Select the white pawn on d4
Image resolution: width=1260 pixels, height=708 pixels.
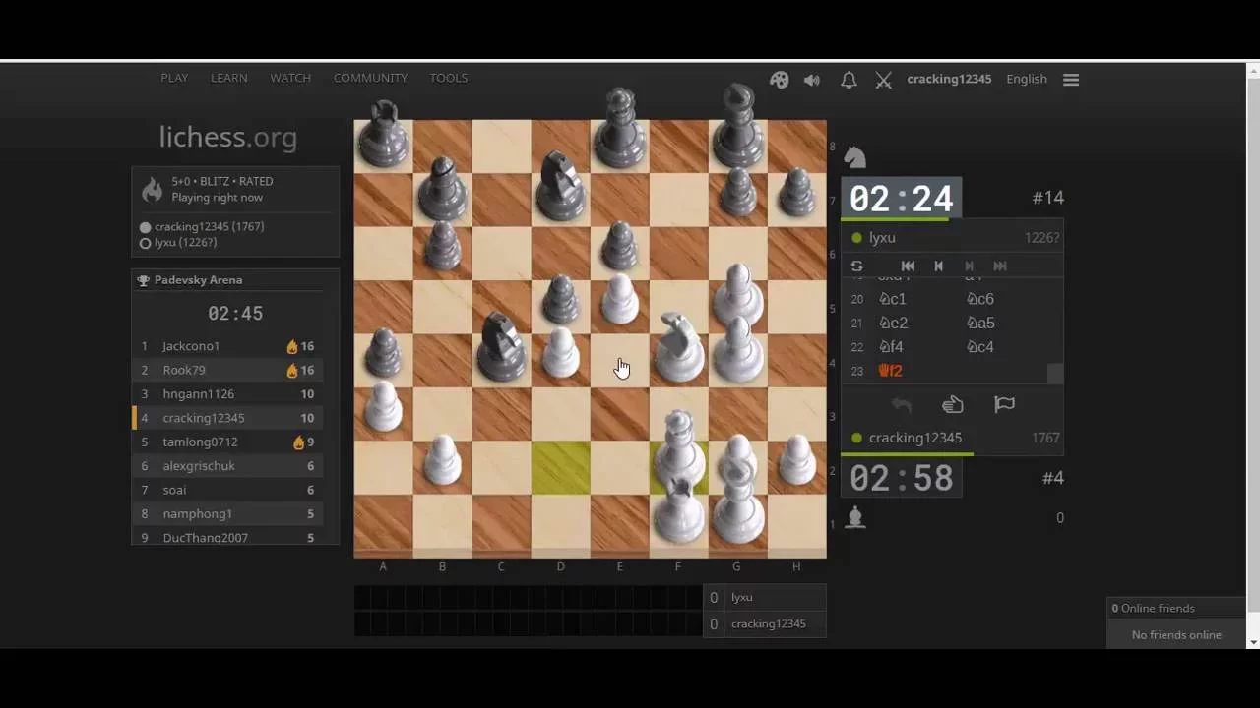(560, 353)
